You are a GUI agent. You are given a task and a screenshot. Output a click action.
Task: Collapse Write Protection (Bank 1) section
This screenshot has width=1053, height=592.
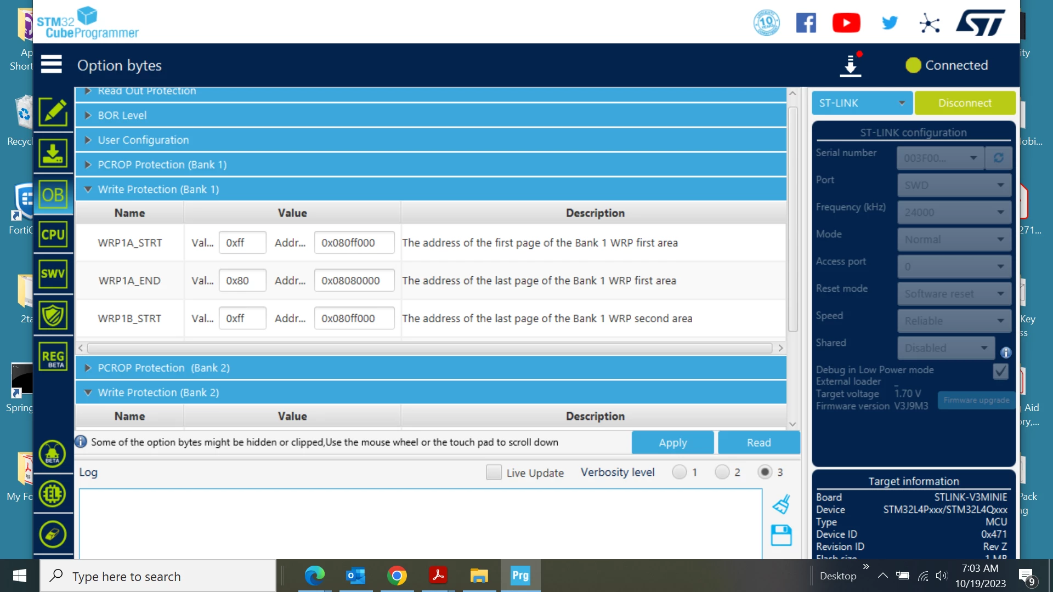click(431, 189)
